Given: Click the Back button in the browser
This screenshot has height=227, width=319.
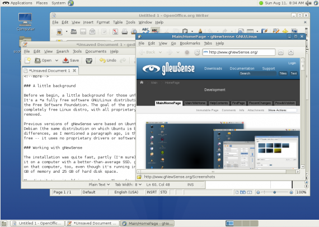Looking at the screenshot, I should (x=148, y=52).
